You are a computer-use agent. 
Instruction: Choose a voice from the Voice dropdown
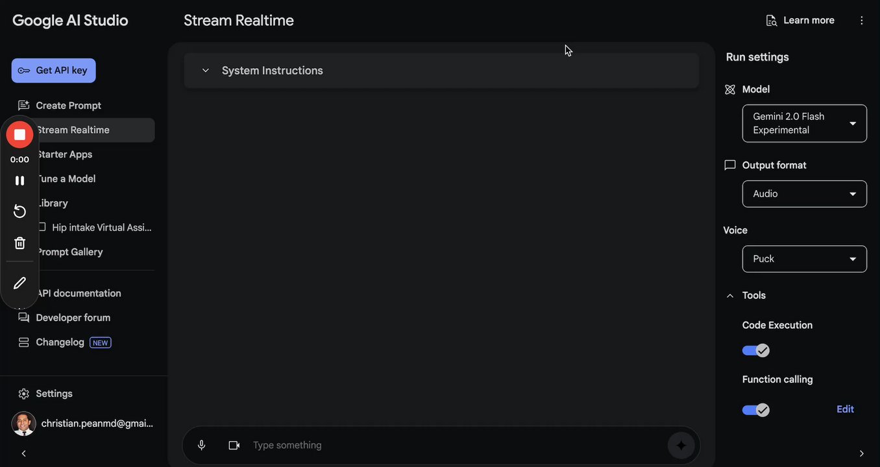pyautogui.click(x=804, y=259)
